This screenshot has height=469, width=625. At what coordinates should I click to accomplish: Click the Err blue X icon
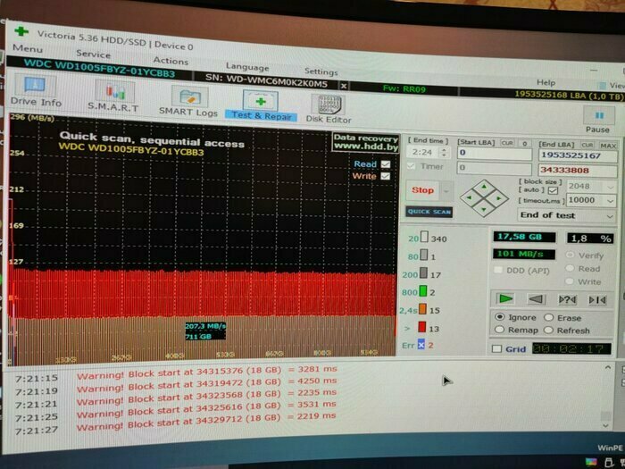coord(421,344)
